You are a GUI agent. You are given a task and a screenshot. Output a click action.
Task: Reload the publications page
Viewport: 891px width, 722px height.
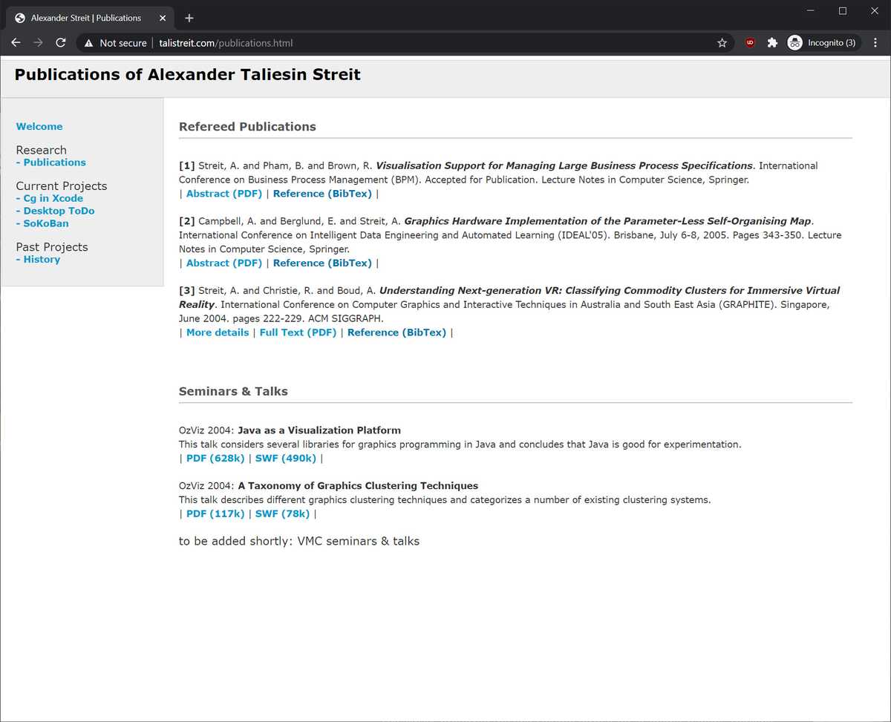[x=61, y=43]
